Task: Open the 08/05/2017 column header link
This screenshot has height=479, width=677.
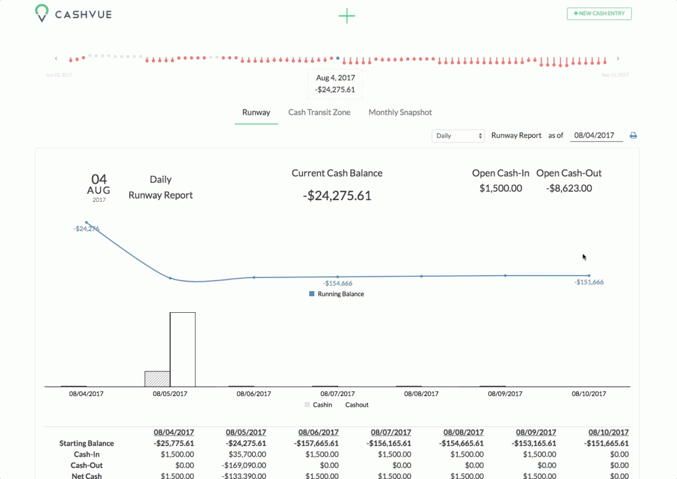Action: tap(245, 432)
